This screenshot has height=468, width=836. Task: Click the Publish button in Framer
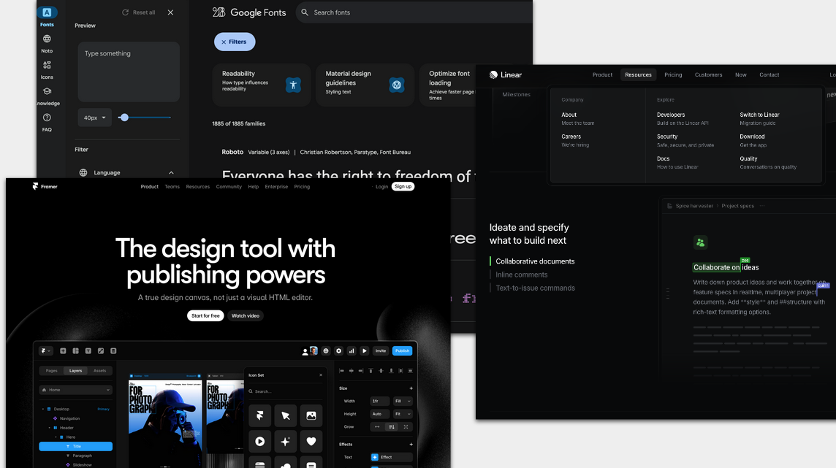click(402, 350)
